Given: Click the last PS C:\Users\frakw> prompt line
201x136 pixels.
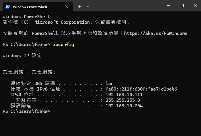Looking at the screenshot, I should point(26,111).
